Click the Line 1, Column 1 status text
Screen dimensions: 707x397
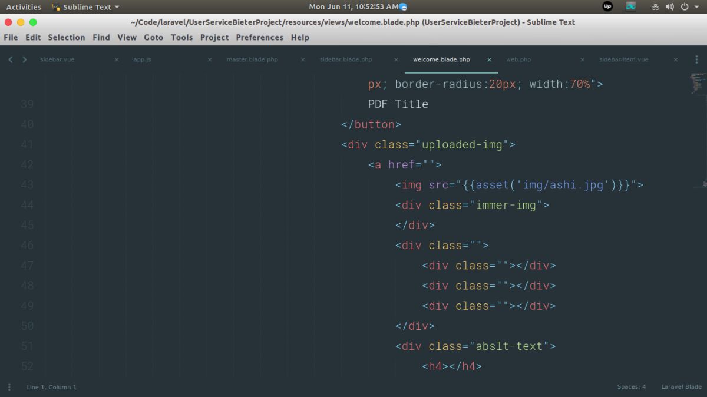click(x=52, y=387)
